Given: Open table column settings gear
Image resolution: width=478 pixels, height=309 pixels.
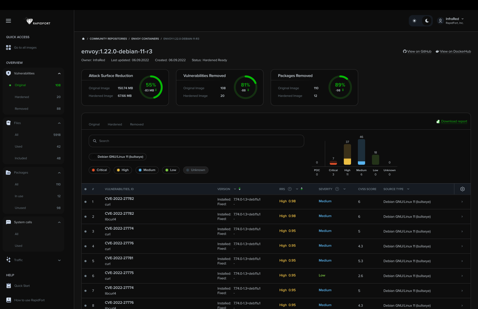Looking at the screenshot, I should [x=462, y=189].
